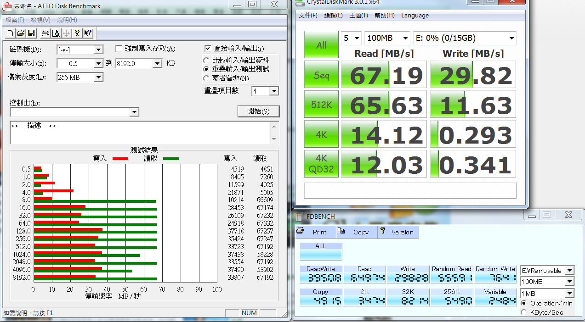Open the 磁碟機 drive dropdown showing [-e-]
Viewport: 585px width, 322px height.
tap(98, 50)
